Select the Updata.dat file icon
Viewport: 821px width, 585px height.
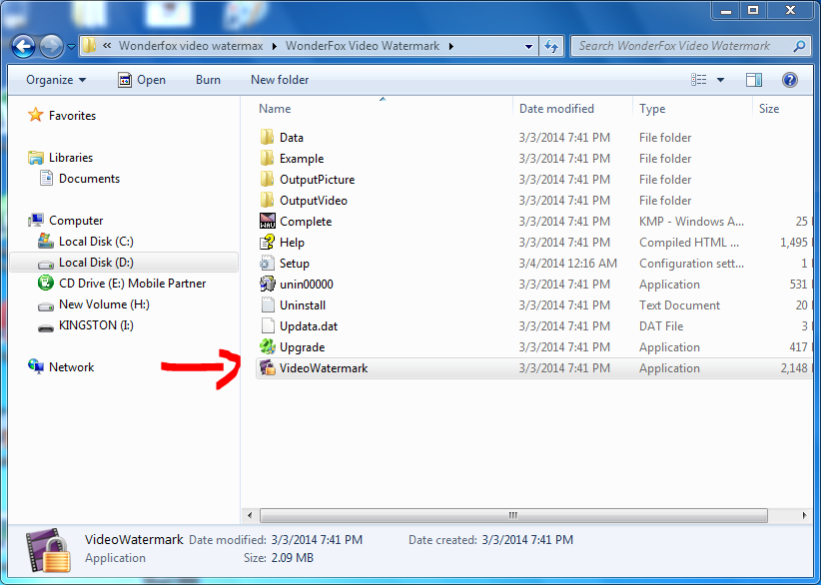(x=267, y=325)
